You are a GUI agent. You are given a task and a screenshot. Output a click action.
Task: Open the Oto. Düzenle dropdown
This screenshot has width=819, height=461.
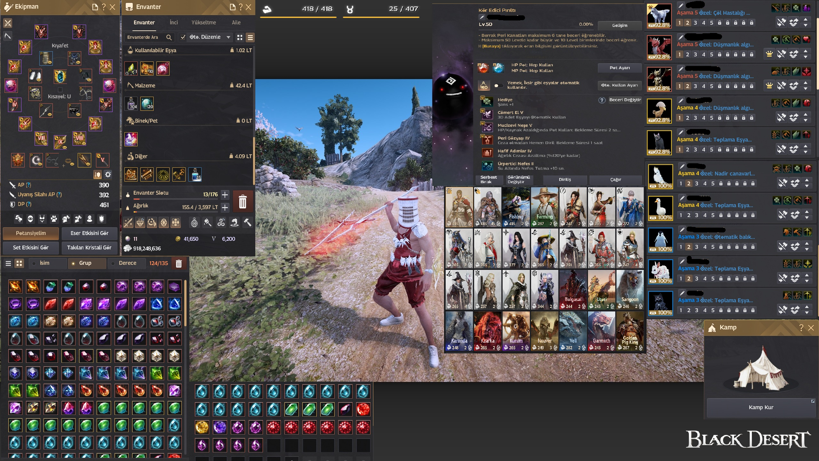(x=229, y=37)
